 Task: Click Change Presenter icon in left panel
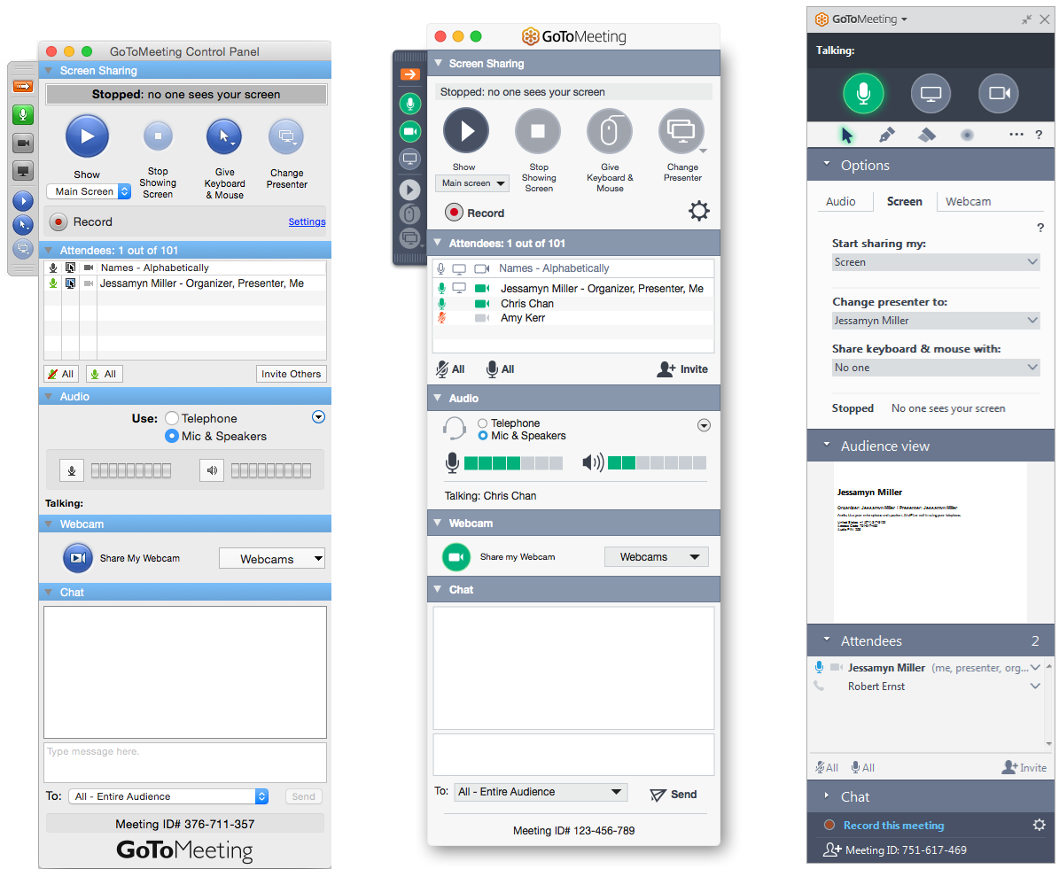(x=286, y=137)
